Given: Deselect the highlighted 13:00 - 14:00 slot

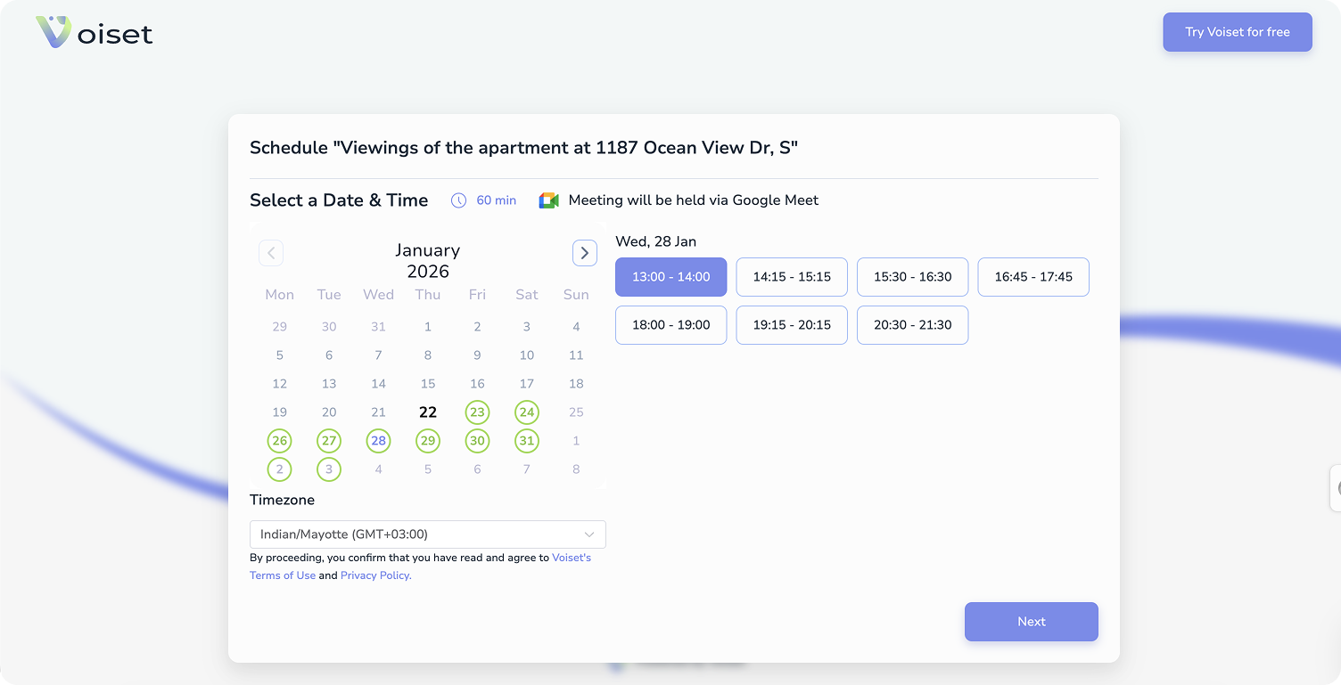Looking at the screenshot, I should (670, 277).
